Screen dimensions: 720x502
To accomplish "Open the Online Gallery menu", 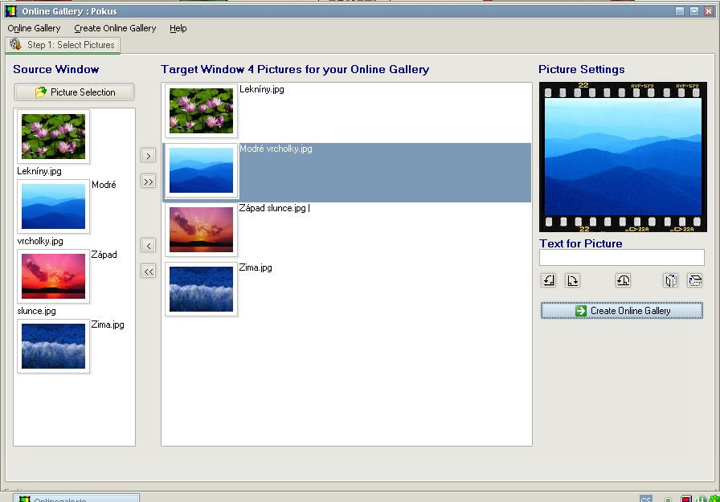I will [34, 28].
